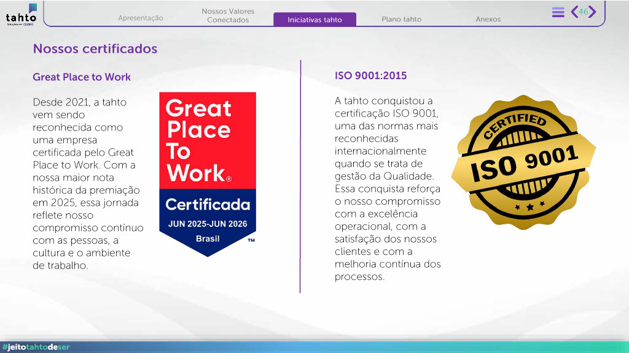Open the hamburger menu icon
Screen dimensions: 629x353
point(558,12)
